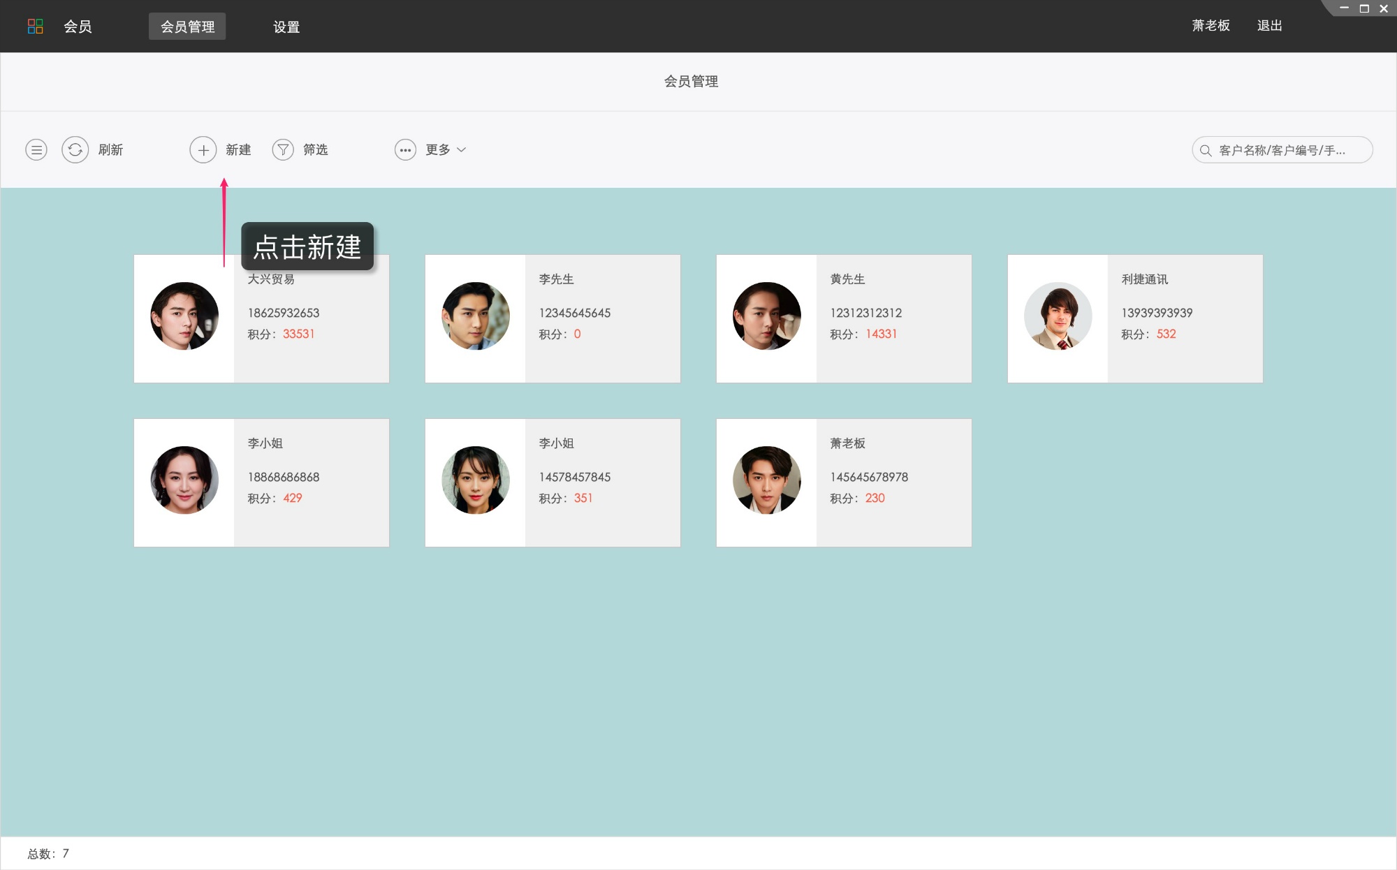Click the plus icon to create member
The height and width of the screenshot is (870, 1397).
pos(203,149)
